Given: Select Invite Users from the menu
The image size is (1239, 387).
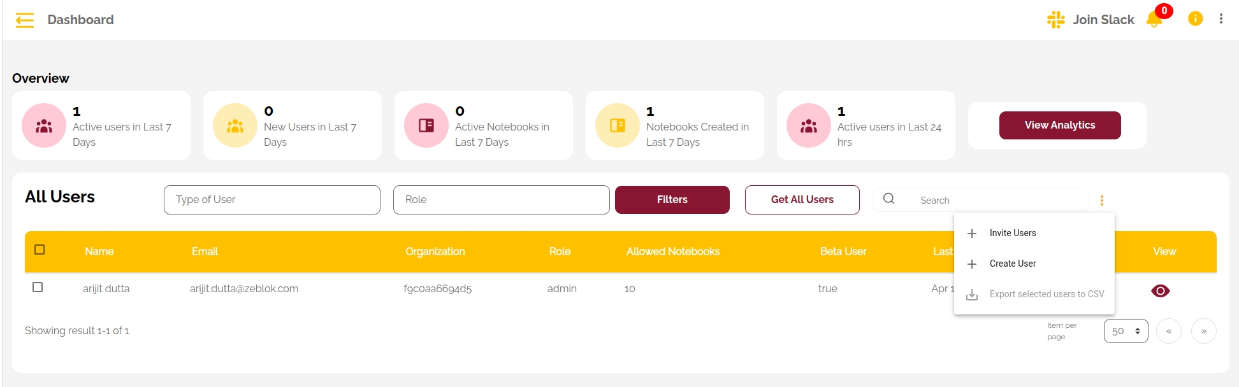Looking at the screenshot, I should point(1012,233).
